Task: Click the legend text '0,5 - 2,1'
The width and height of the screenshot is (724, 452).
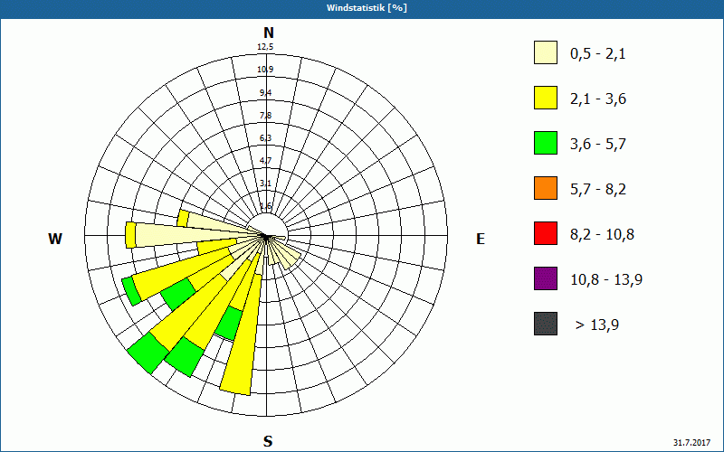Action: [598, 54]
